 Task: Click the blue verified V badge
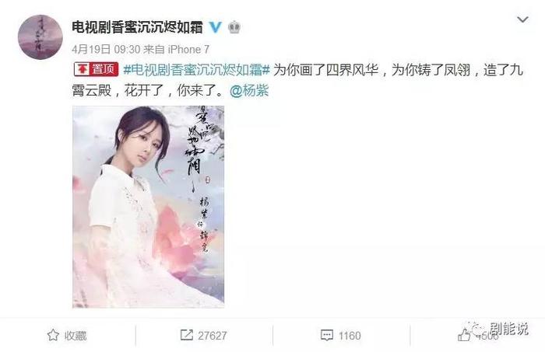(x=216, y=27)
